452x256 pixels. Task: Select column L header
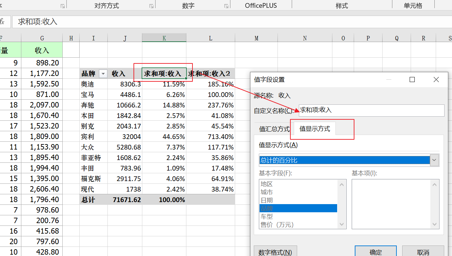pos(210,38)
